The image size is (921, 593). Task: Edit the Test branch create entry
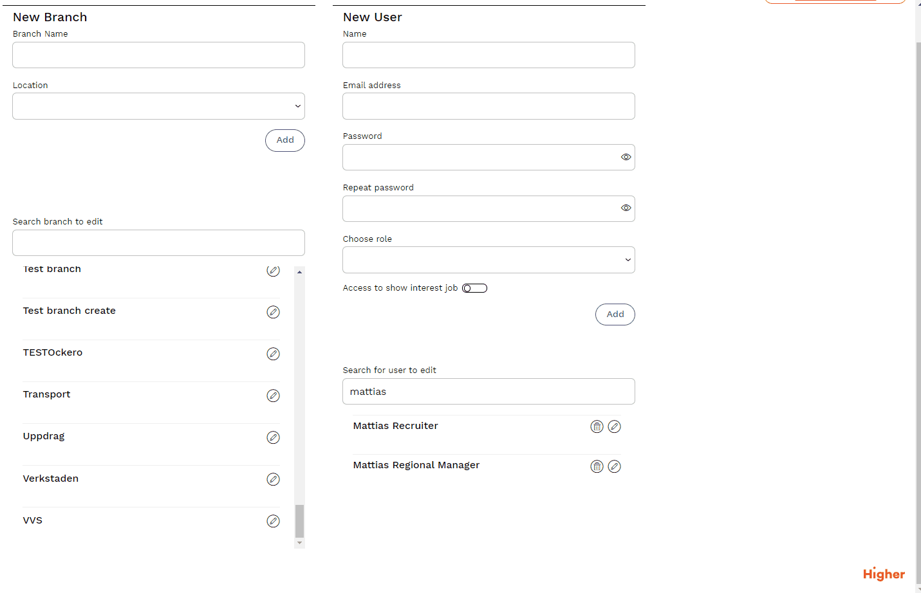(273, 312)
